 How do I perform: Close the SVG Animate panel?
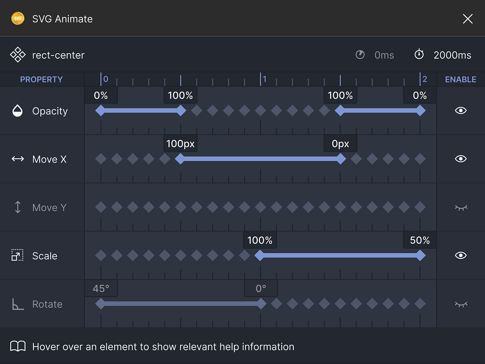[x=468, y=19]
